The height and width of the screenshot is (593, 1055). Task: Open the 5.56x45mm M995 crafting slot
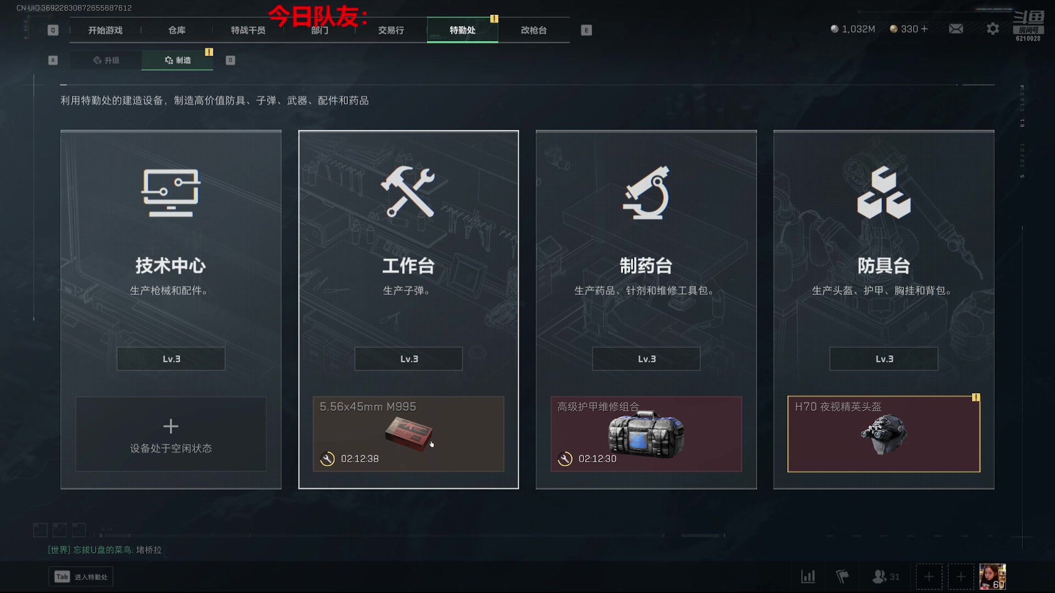tap(408, 434)
